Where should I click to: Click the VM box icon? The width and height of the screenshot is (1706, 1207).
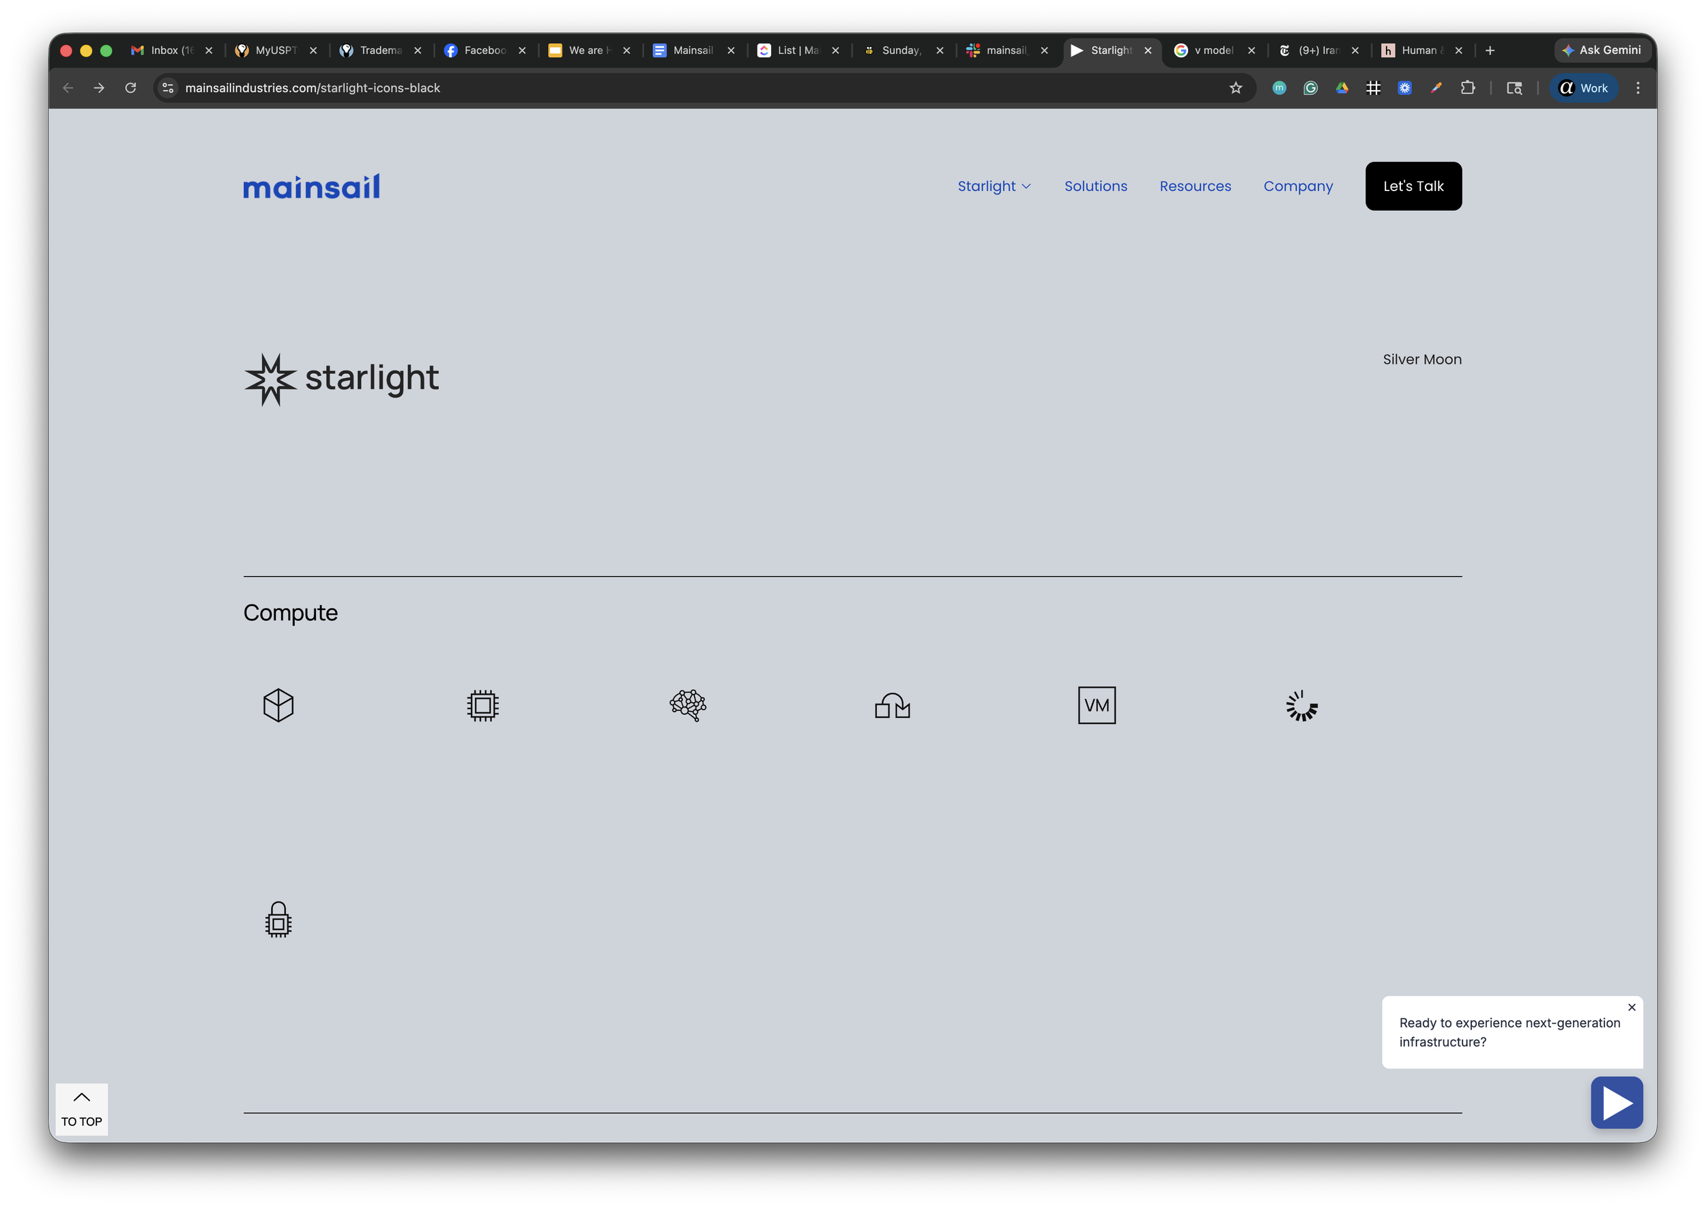pos(1097,705)
